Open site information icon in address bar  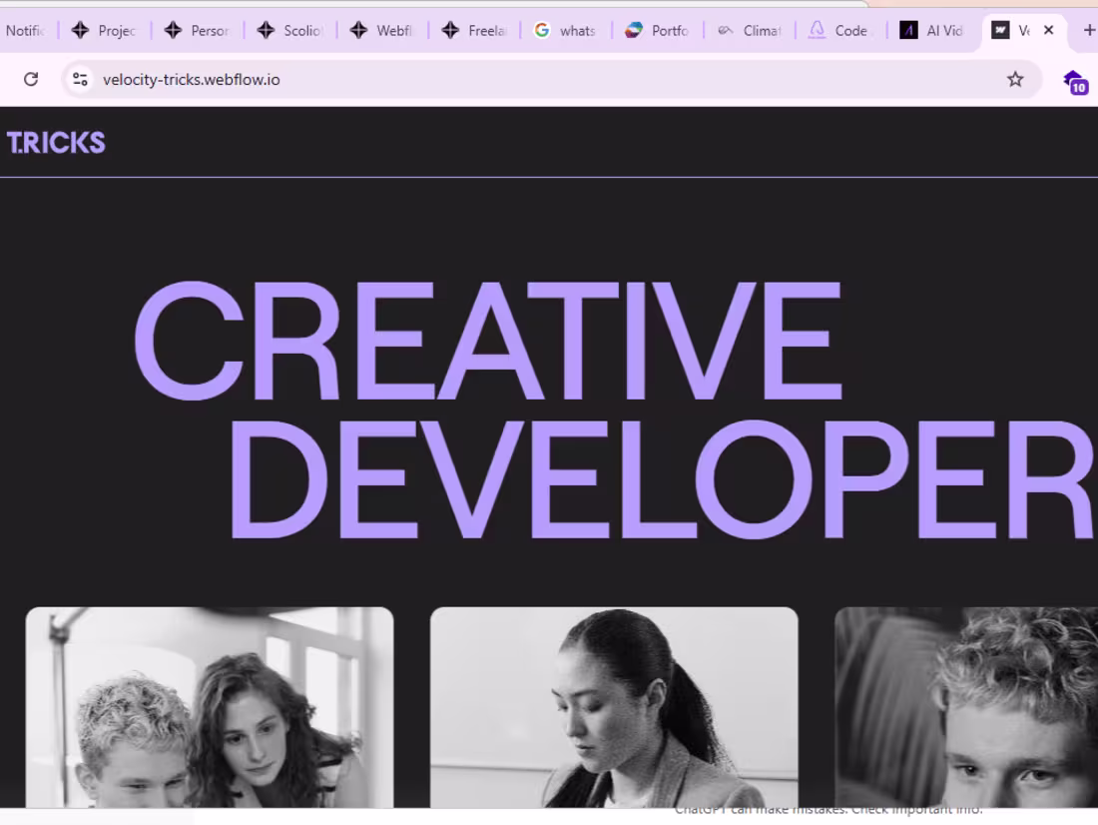coord(80,79)
